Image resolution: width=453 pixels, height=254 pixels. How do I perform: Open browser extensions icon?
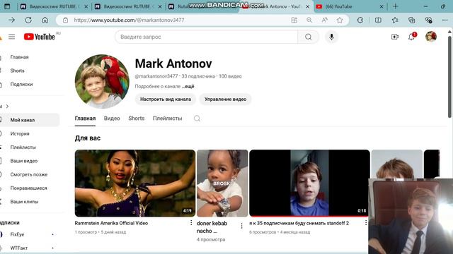pyautogui.click(x=360, y=20)
